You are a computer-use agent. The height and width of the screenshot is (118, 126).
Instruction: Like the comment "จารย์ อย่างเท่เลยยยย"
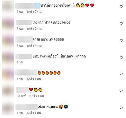tap(121, 41)
